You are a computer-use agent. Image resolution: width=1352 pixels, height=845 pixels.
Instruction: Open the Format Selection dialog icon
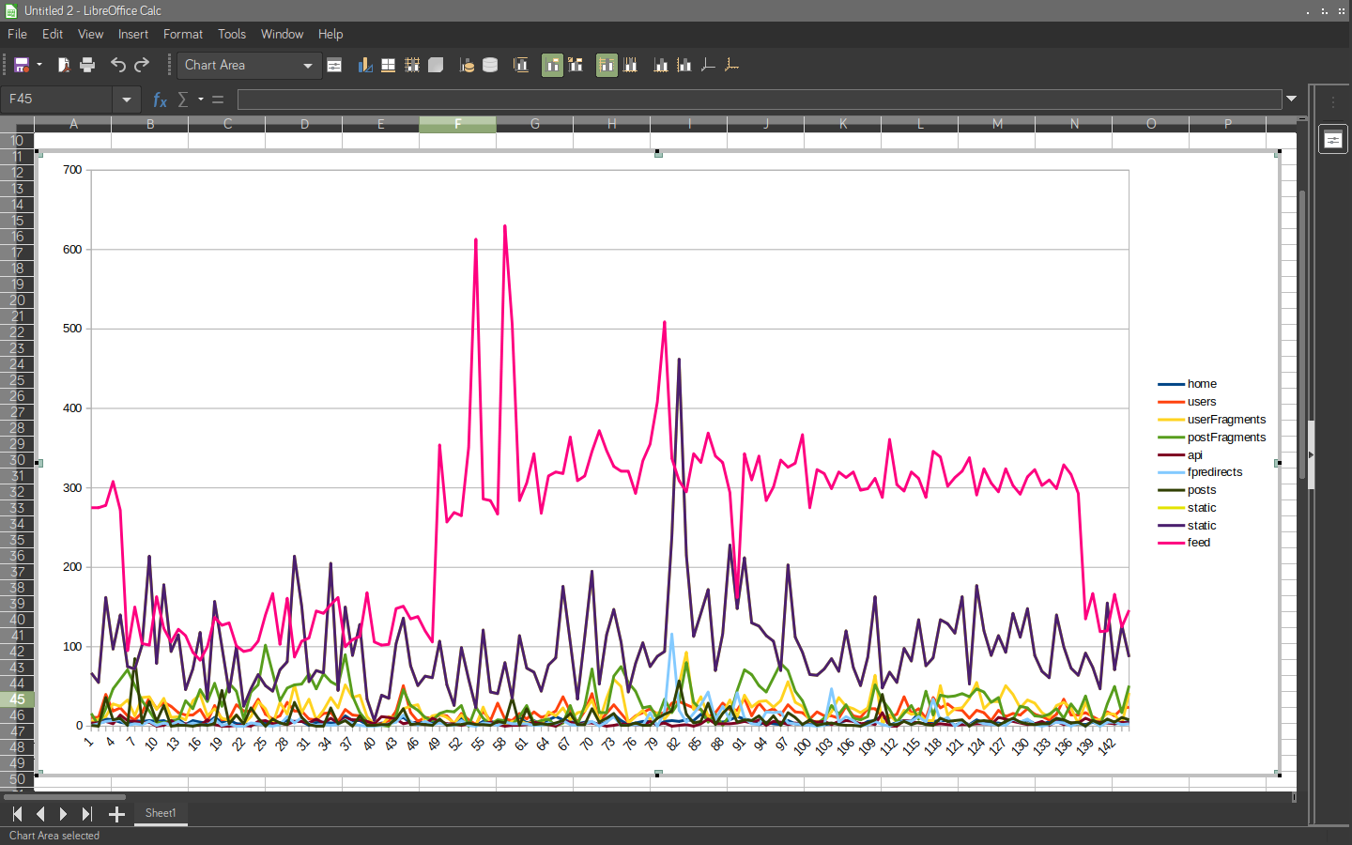click(x=334, y=65)
